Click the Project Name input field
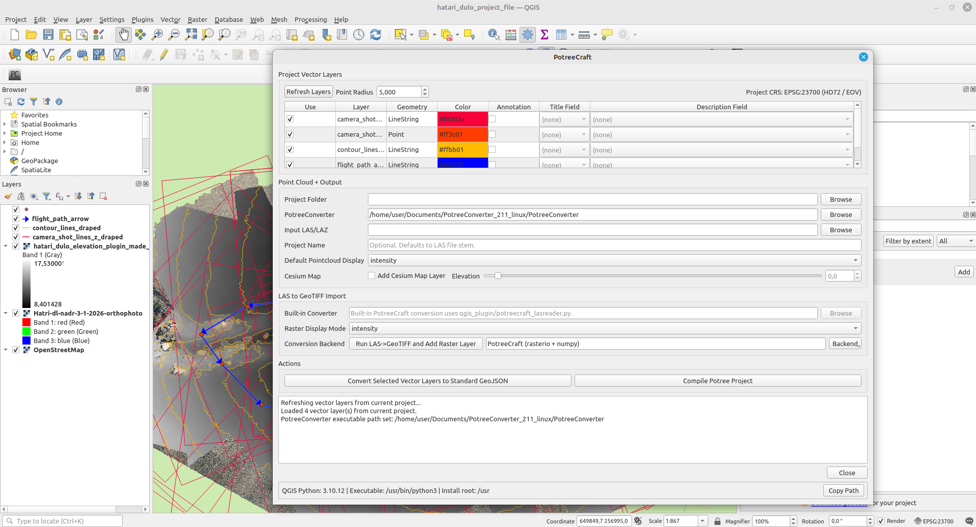The image size is (976, 527). pos(615,245)
